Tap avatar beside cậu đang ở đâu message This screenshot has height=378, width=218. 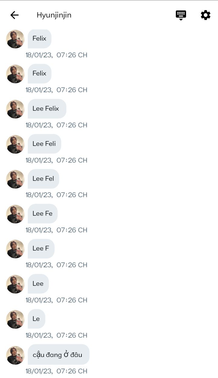[x=15, y=355]
